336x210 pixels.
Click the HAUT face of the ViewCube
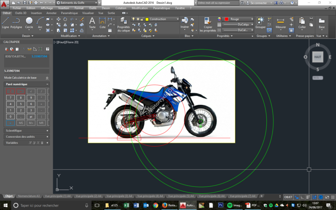318,57
